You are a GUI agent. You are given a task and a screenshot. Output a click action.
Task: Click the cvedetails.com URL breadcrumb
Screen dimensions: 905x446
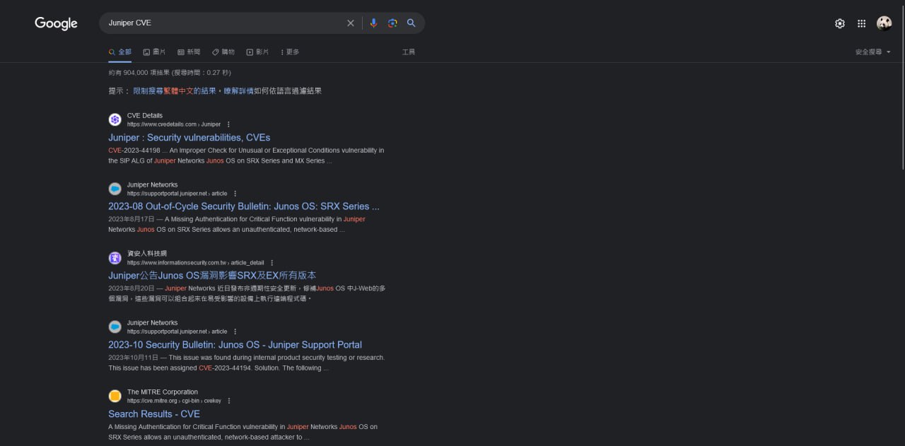pyautogui.click(x=174, y=124)
